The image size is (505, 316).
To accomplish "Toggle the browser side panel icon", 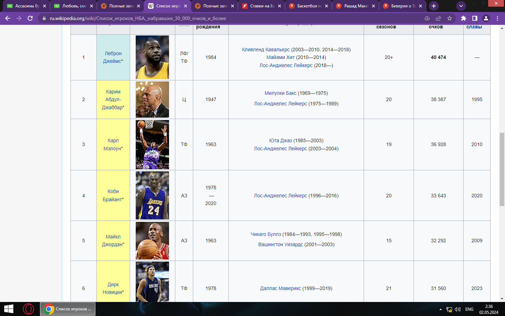I will 474,18.
